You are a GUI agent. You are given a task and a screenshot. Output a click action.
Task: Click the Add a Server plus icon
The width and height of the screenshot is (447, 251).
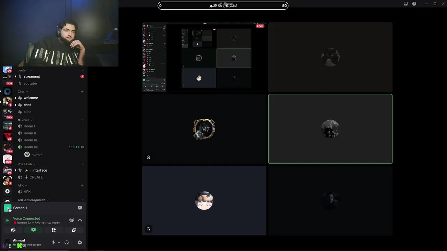pos(7,191)
